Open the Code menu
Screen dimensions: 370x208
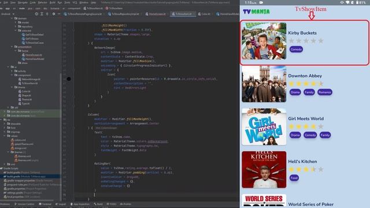[x=33, y=2]
